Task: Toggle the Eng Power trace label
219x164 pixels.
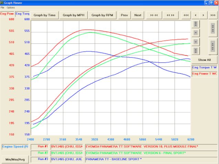Action: (x=205, y=74)
